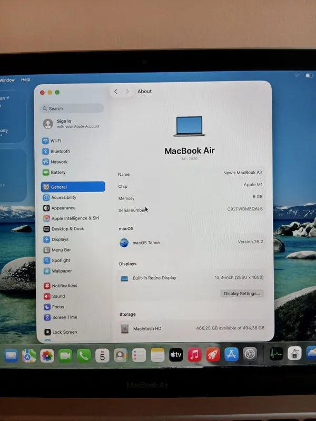Launch FaceTime from the Dock
This screenshot has height=421, width=316.
(65, 356)
